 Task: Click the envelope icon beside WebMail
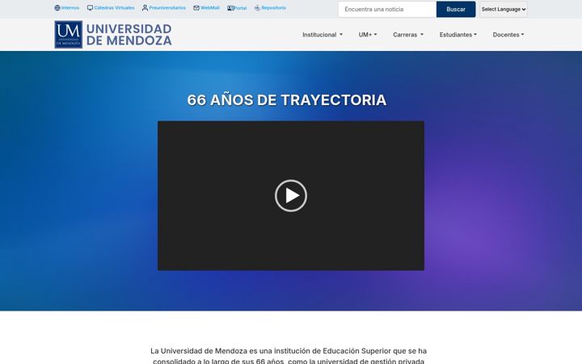click(196, 8)
